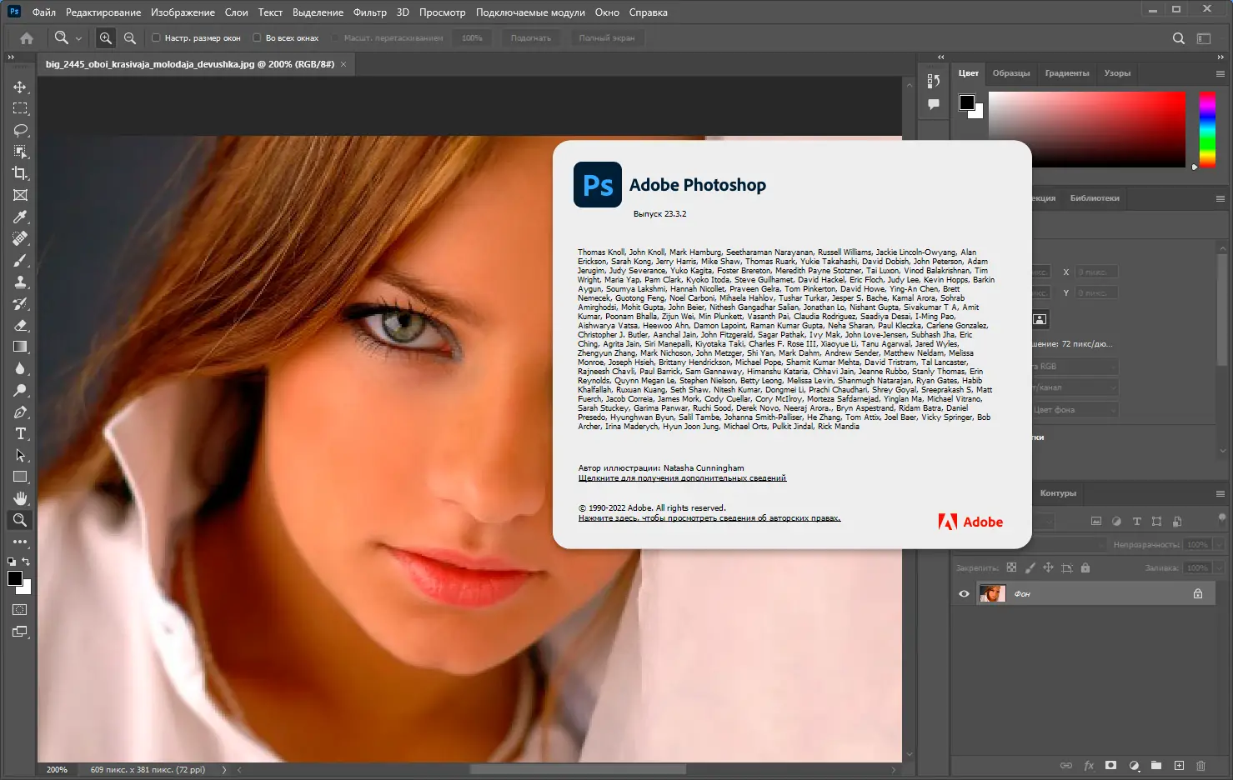
Task: Open the zoom tool preset dropdown arrow
Action: [x=78, y=38]
